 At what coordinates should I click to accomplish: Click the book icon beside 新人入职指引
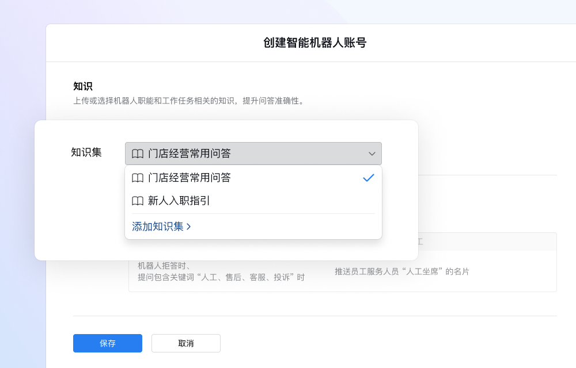(138, 202)
